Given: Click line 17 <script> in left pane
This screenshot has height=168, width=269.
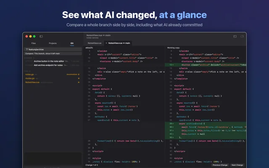Looking at the screenshot, I should point(97,86).
